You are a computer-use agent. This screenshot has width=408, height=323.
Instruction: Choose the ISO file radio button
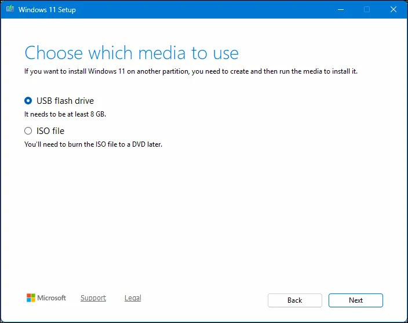click(28, 130)
